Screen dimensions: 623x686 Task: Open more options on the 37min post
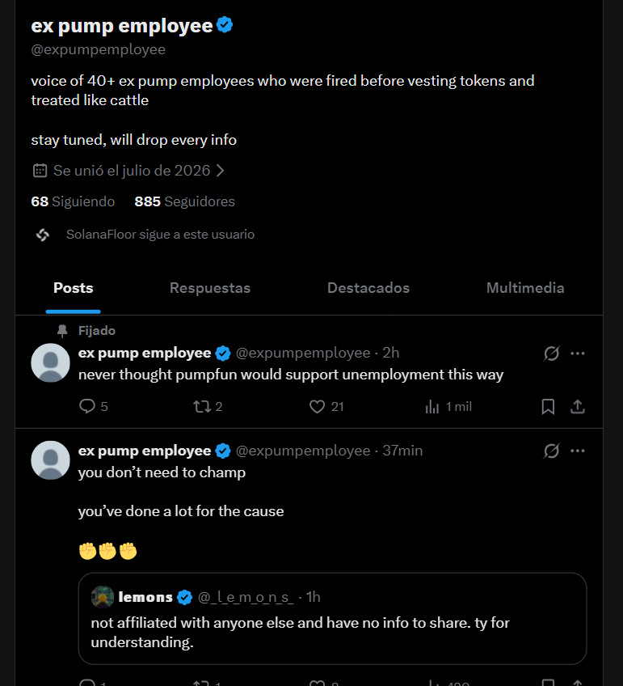[x=578, y=451]
